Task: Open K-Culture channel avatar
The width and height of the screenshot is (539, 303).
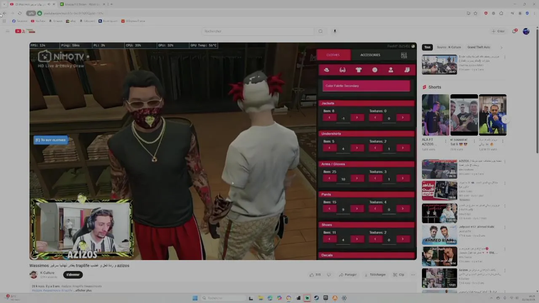Action: pos(33,275)
